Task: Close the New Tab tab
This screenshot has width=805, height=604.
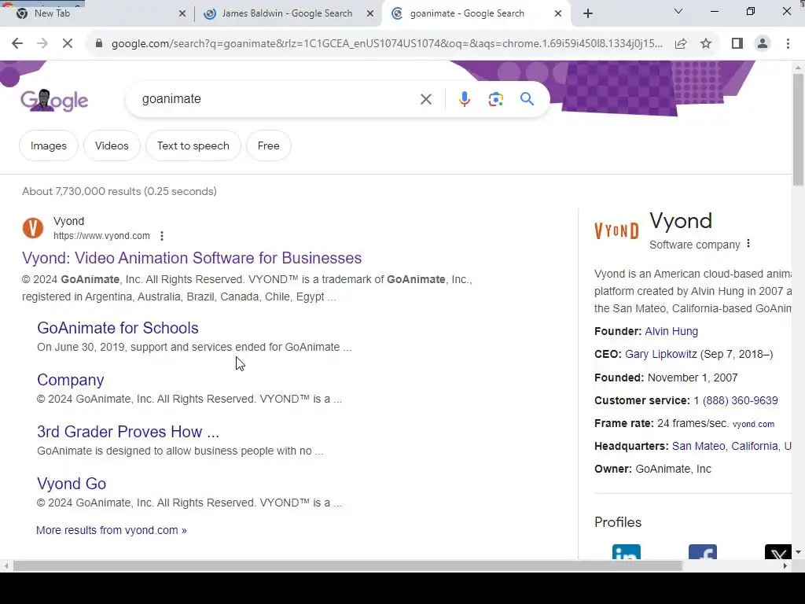Action: 182,14
